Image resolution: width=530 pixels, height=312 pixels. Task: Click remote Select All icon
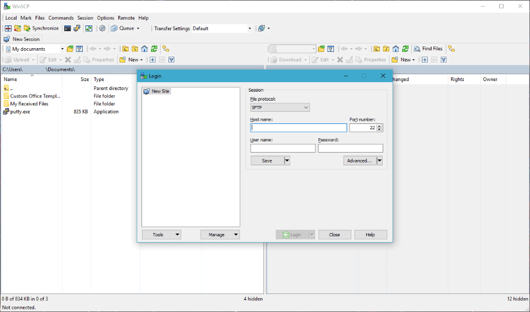pyautogui.click(x=444, y=60)
